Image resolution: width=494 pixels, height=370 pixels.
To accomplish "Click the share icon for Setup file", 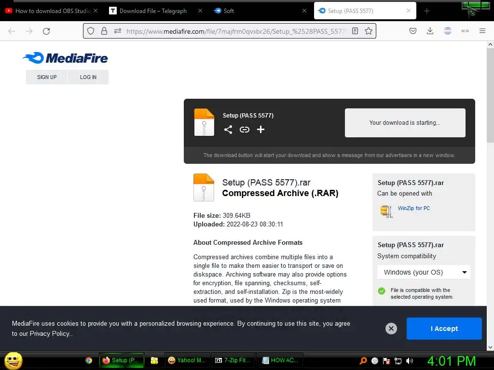I will click(228, 130).
